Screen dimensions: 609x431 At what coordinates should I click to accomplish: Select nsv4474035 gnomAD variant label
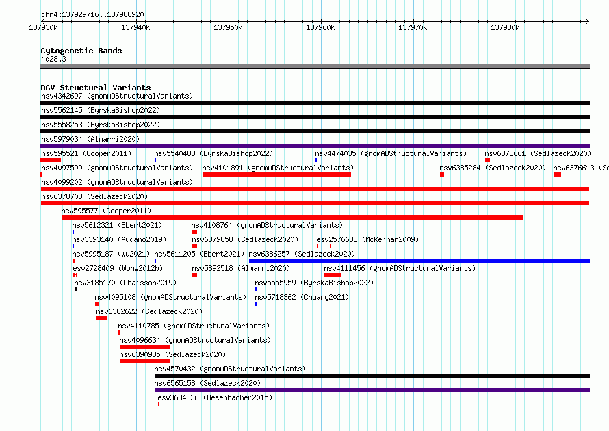pyautogui.click(x=391, y=153)
